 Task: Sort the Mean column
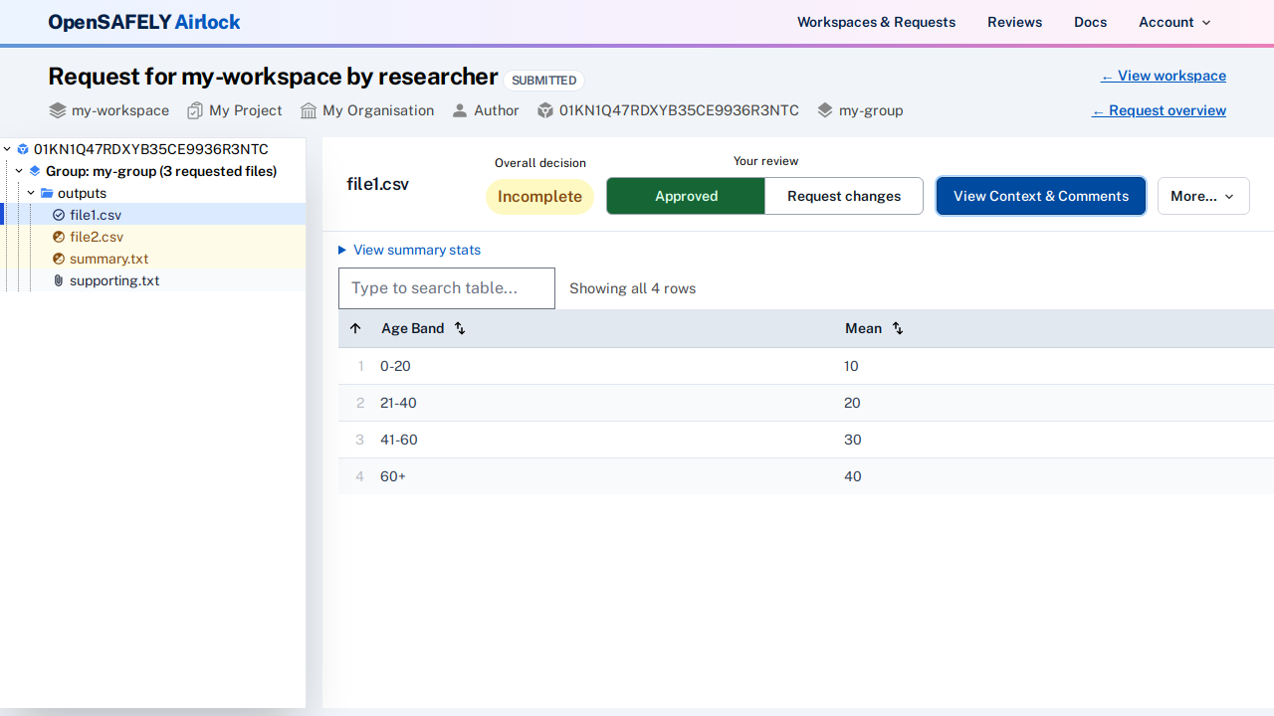(898, 328)
